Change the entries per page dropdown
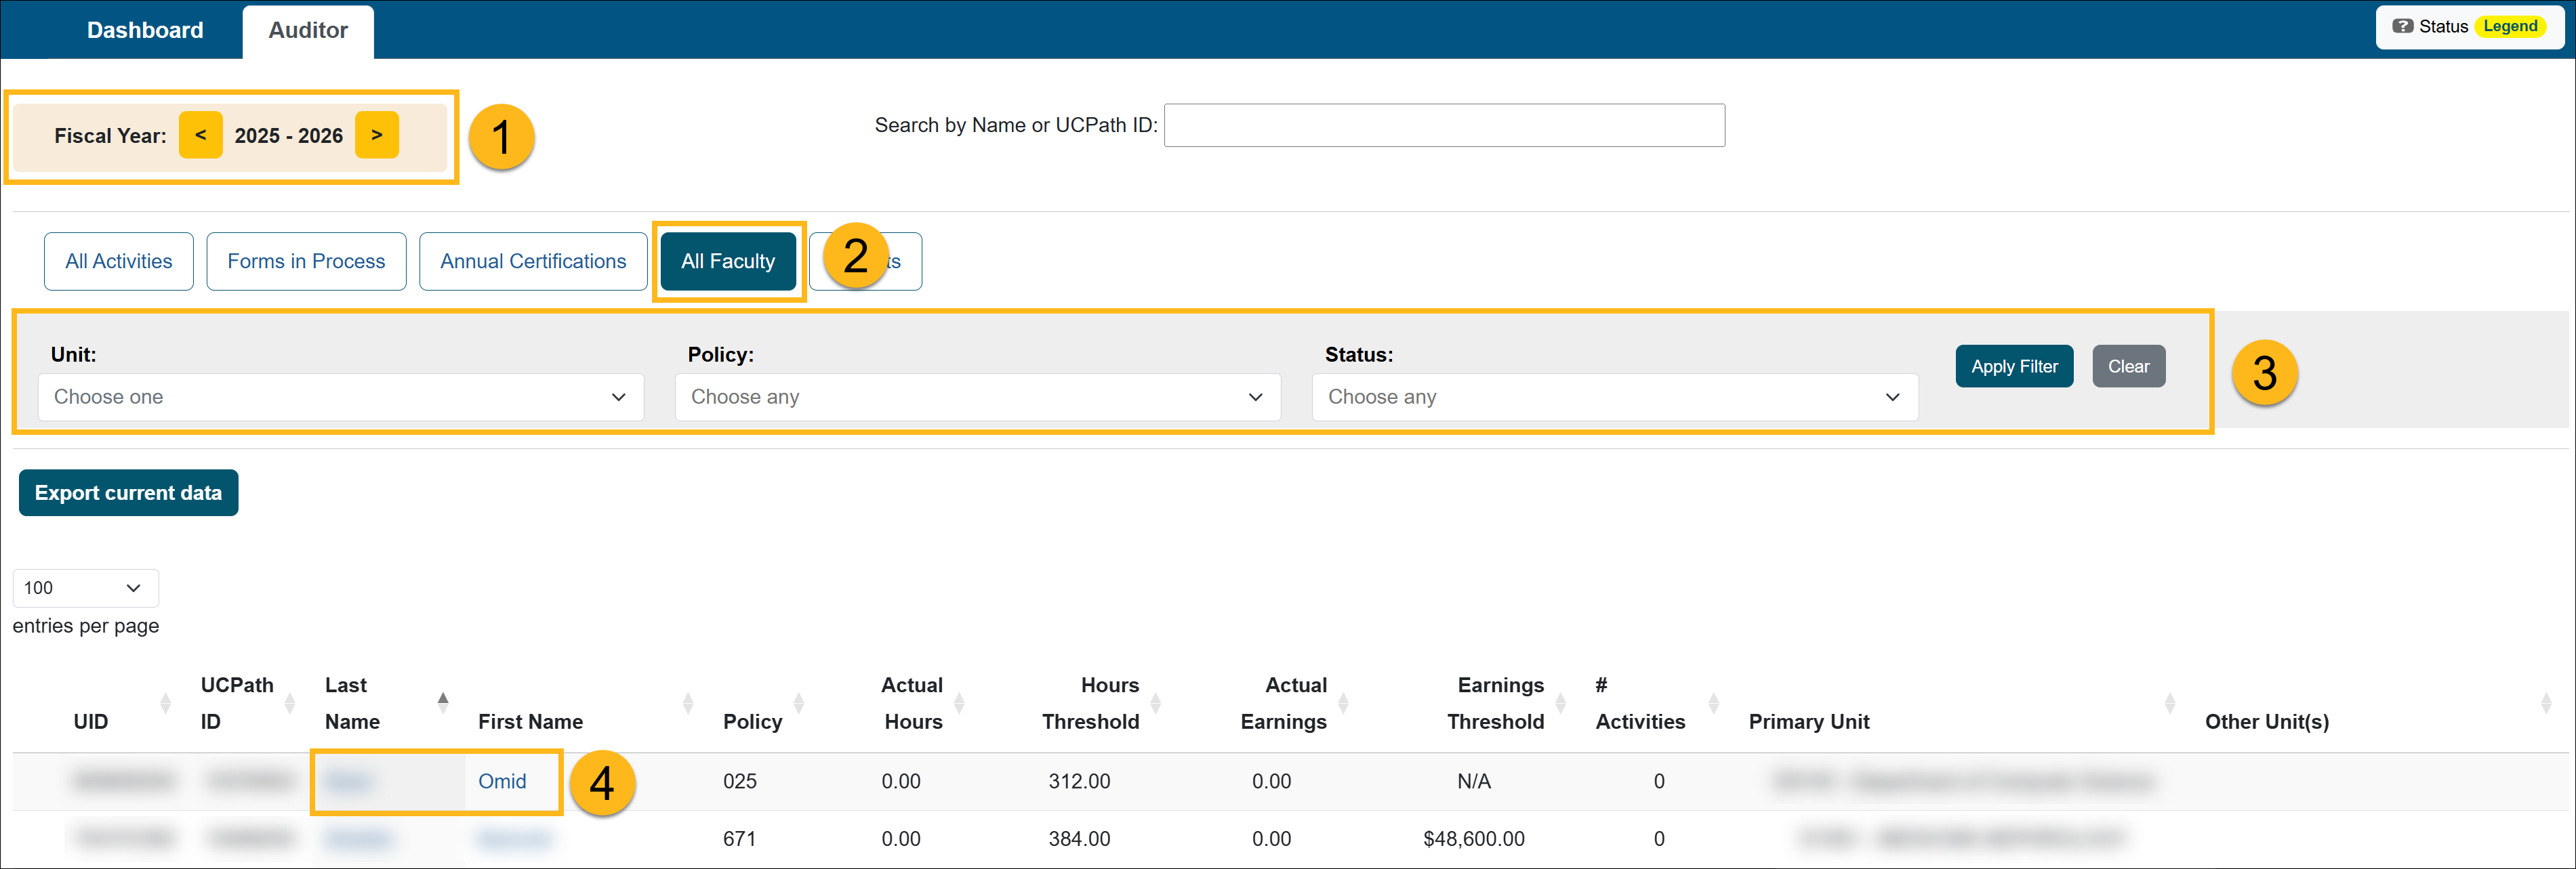Screen dimensions: 2576x869 (x=85, y=589)
